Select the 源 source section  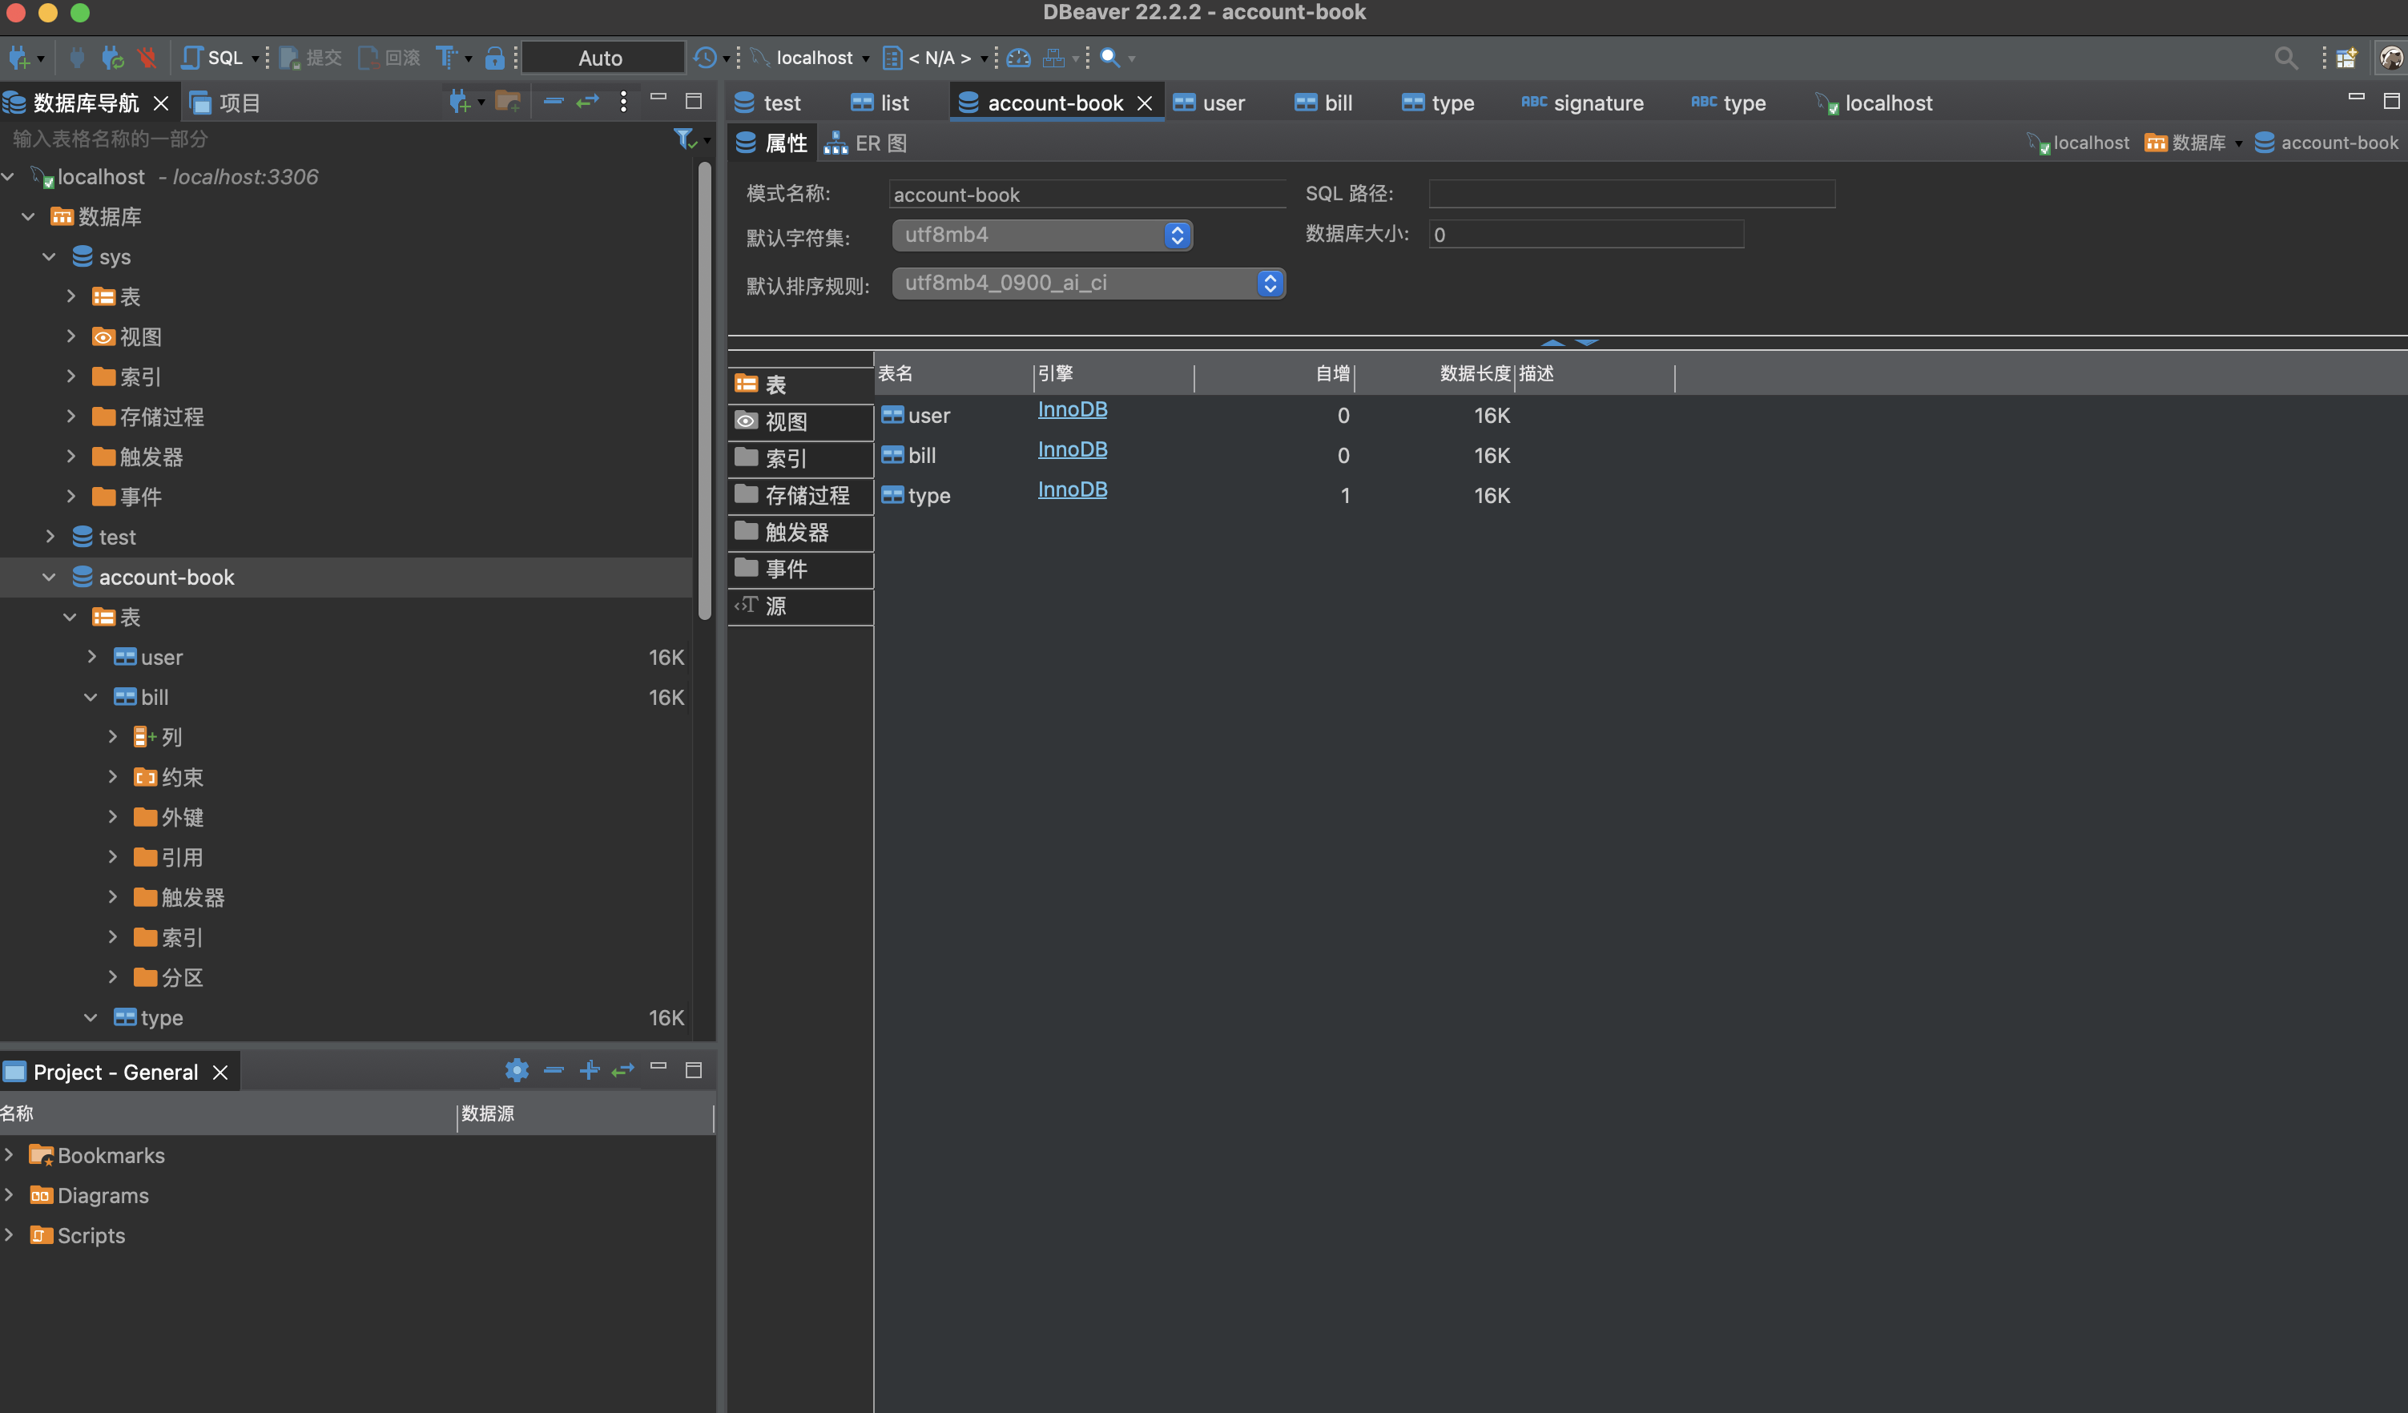click(801, 606)
